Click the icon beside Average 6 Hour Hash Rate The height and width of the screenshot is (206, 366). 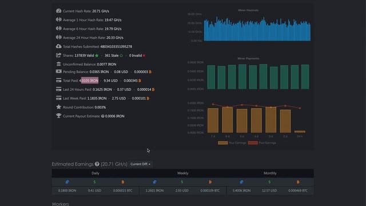[58, 29]
